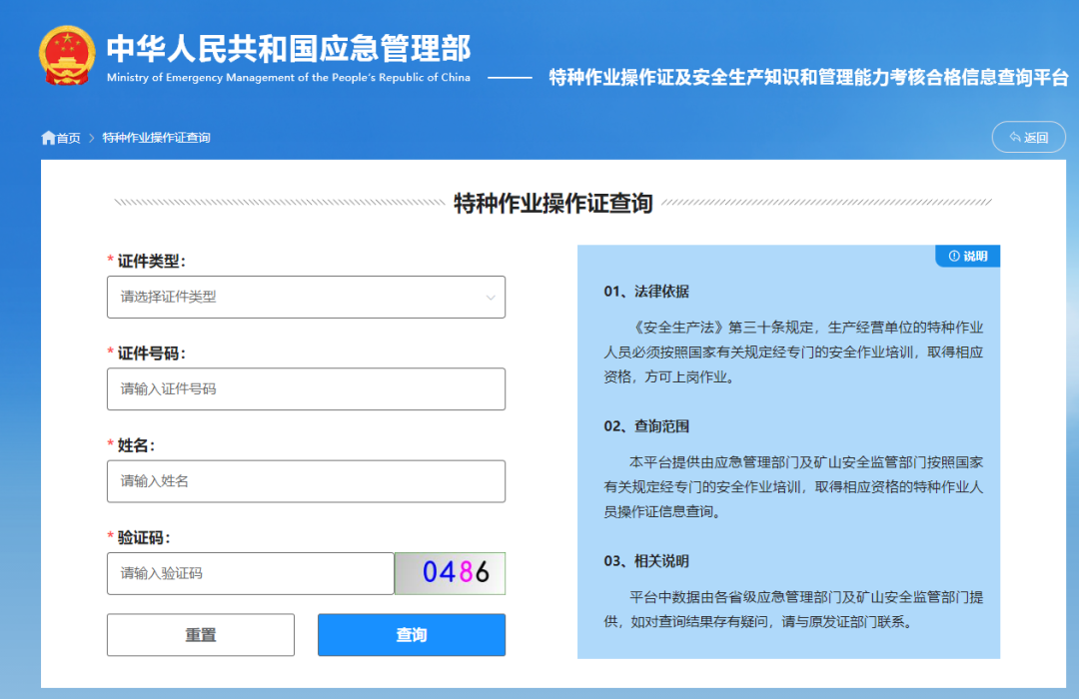The width and height of the screenshot is (1079, 699).
Task: Click the 返回 back button
Action: [x=1029, y=137]
